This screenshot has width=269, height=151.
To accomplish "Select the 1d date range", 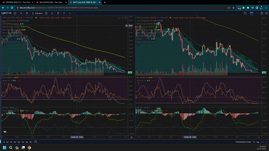I will click(4, 142).
